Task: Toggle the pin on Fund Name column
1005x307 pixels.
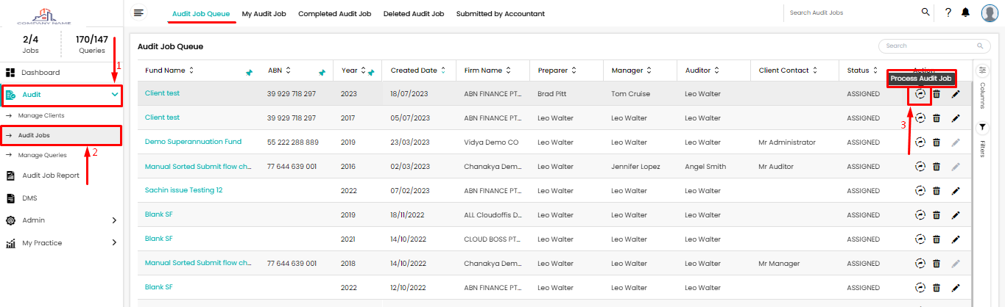Action: tap(249, 72)
